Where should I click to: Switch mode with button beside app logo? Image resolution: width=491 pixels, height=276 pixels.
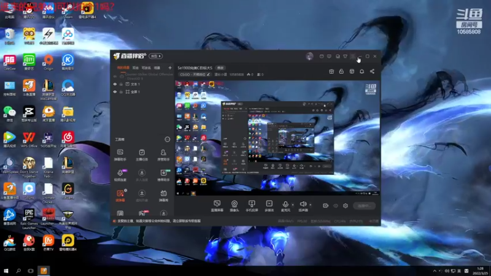tap(156, 56)
